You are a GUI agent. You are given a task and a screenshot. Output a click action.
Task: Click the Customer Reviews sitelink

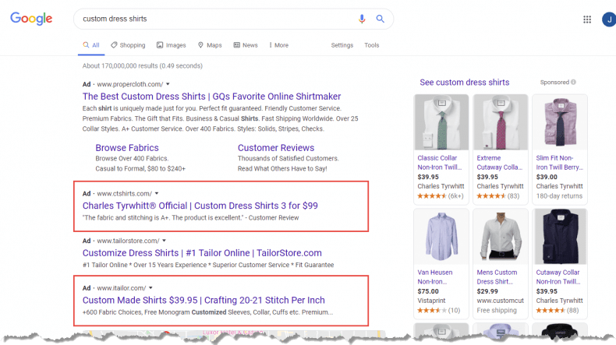coord(275,148)
